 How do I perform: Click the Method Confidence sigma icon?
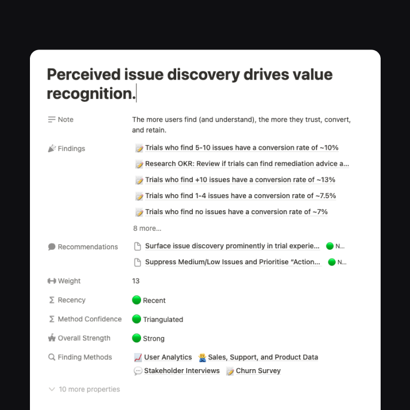coord(52,319)
